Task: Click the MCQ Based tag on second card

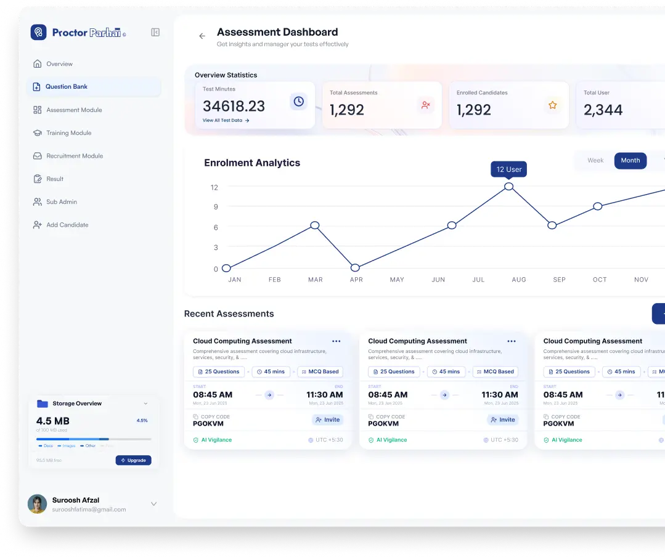Action: pos(496,372)
